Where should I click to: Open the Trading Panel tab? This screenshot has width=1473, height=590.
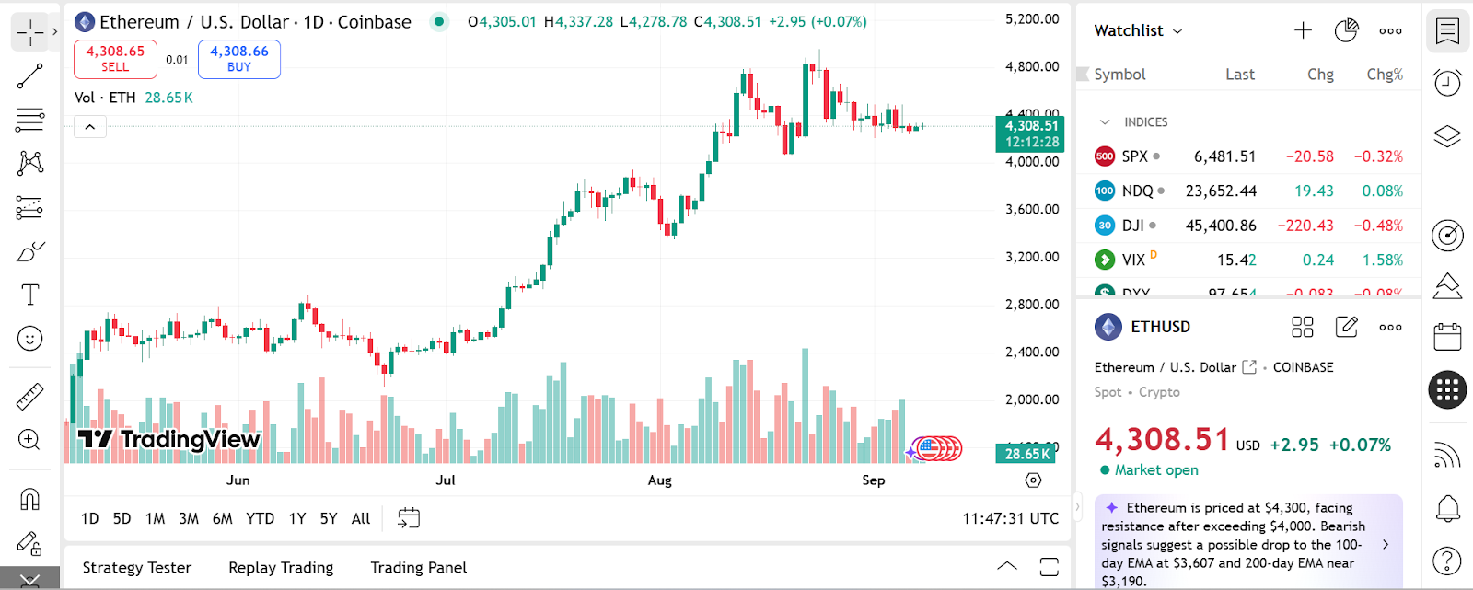click(x=418, y=568)
